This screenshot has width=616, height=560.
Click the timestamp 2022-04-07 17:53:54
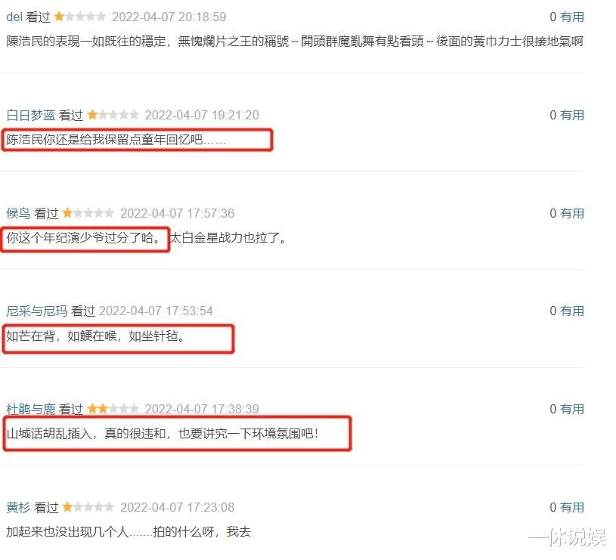coord(156,311)
